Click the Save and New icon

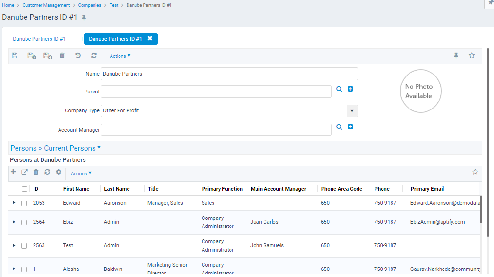[48, 56]
